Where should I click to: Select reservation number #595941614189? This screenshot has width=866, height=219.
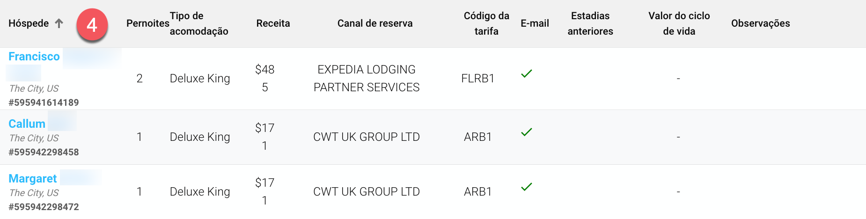click(44, 102)
